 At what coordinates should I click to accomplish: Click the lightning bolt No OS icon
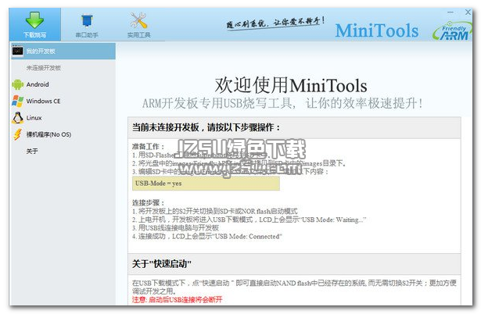tap(17, 134)
